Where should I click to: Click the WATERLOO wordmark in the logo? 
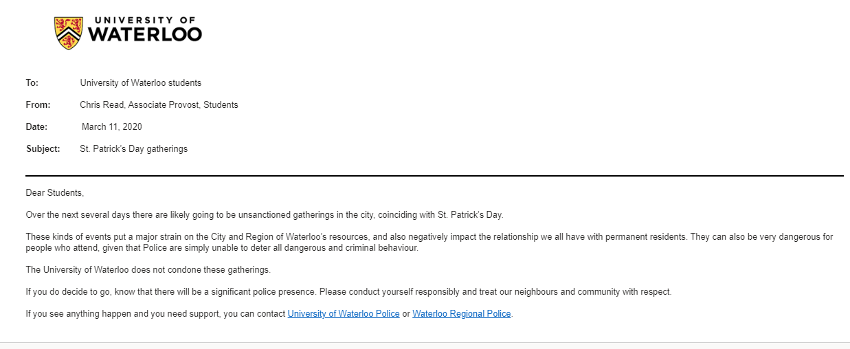click(145, 34)
